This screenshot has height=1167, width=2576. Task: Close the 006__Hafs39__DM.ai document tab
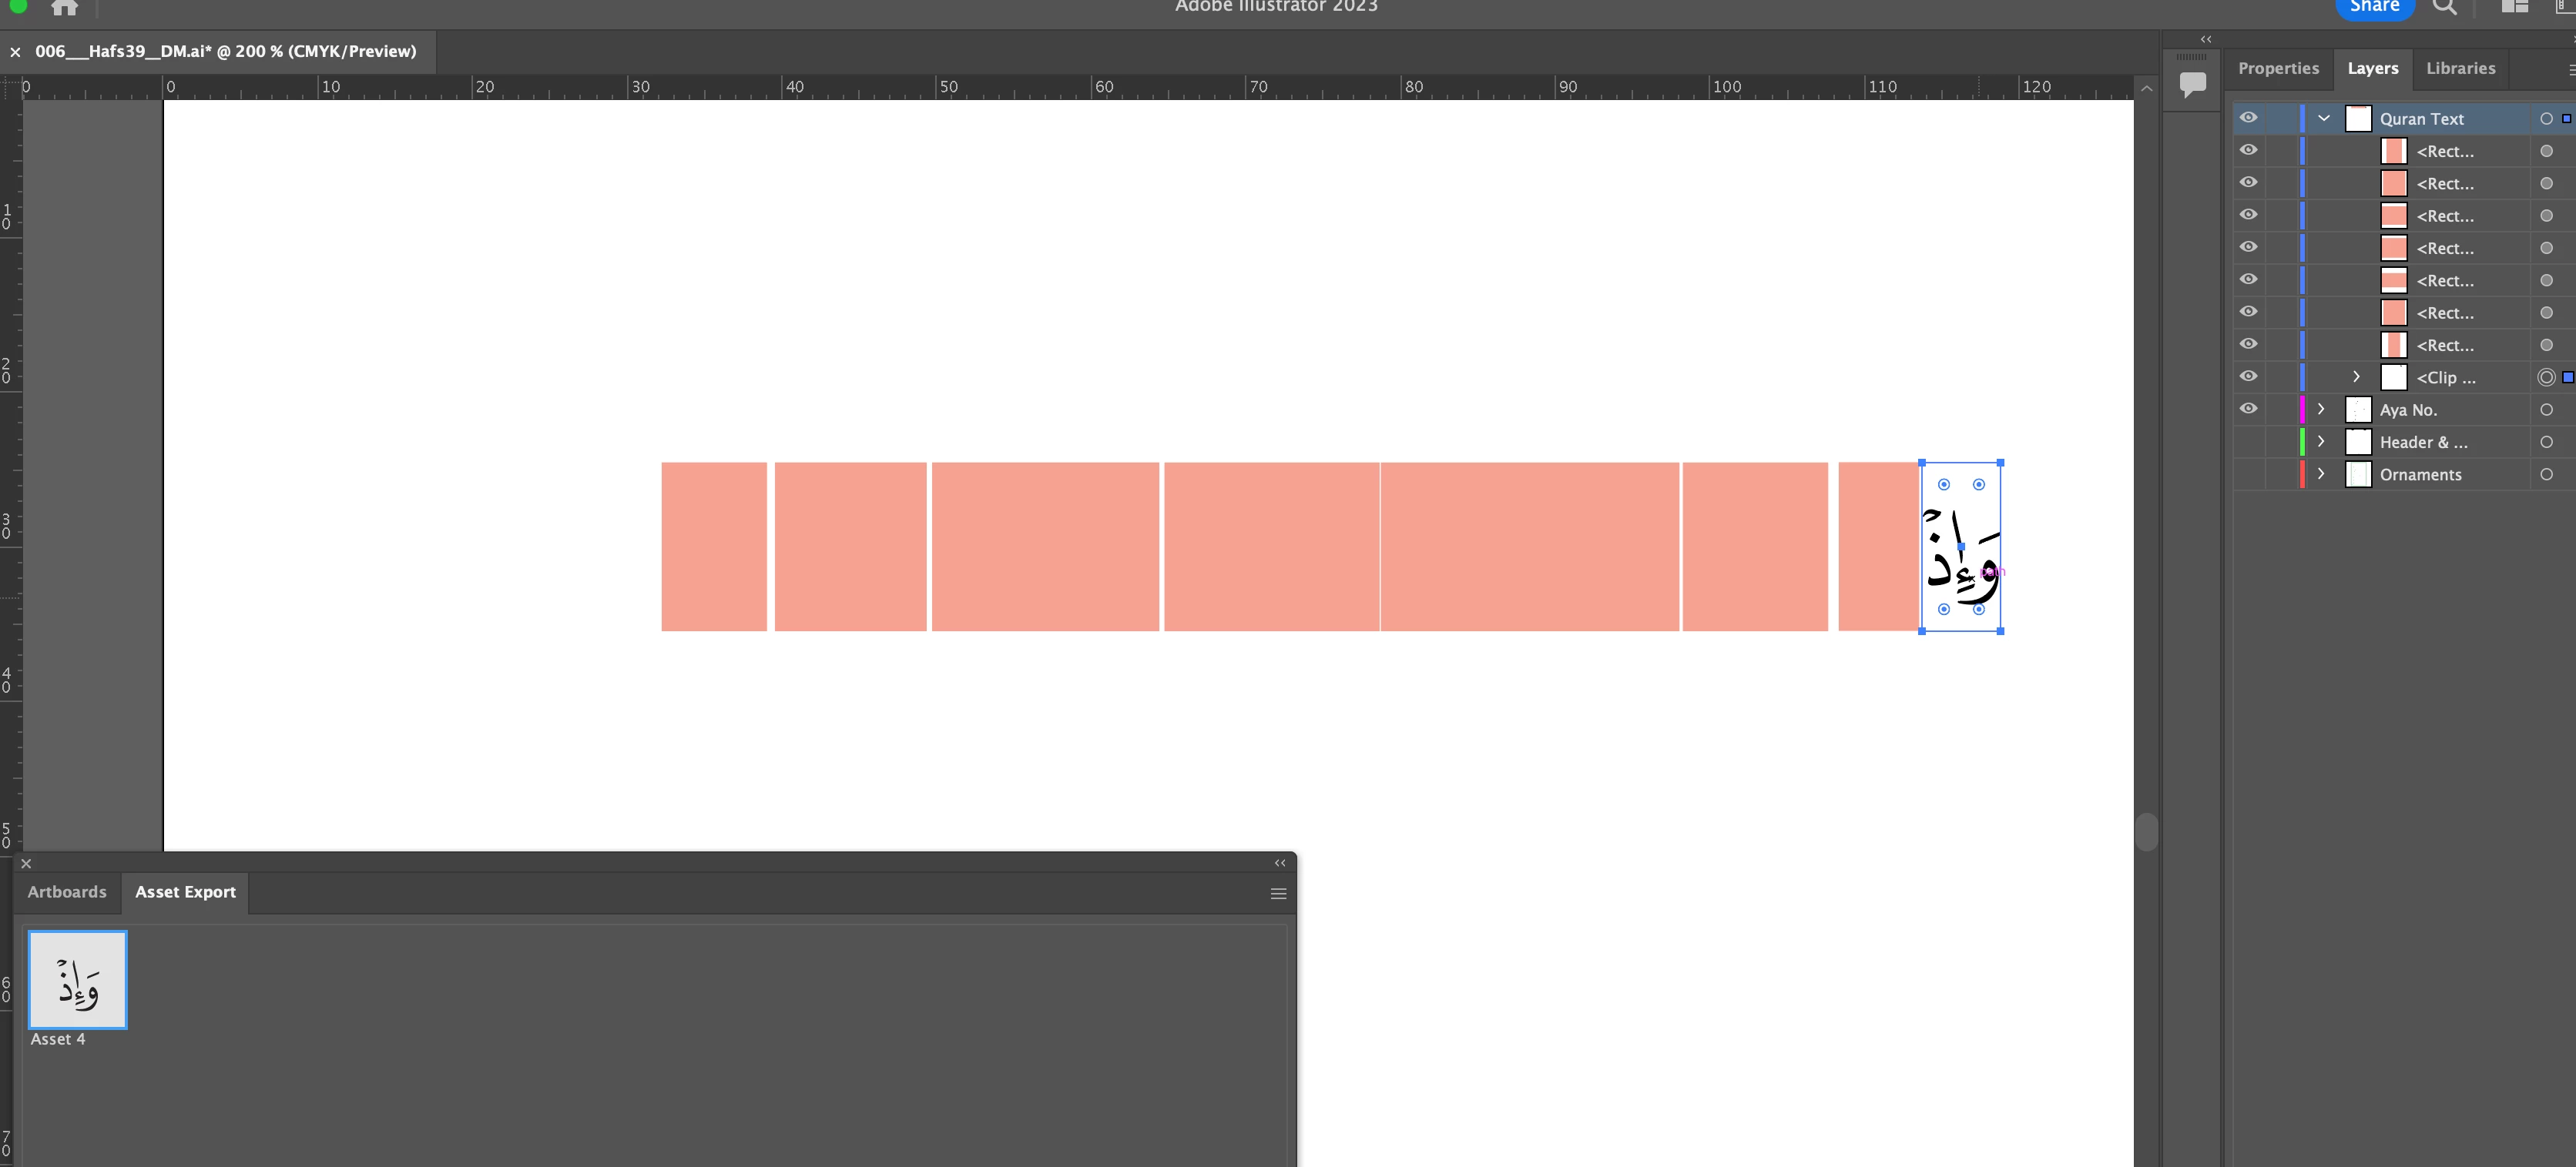click(15, 52)
